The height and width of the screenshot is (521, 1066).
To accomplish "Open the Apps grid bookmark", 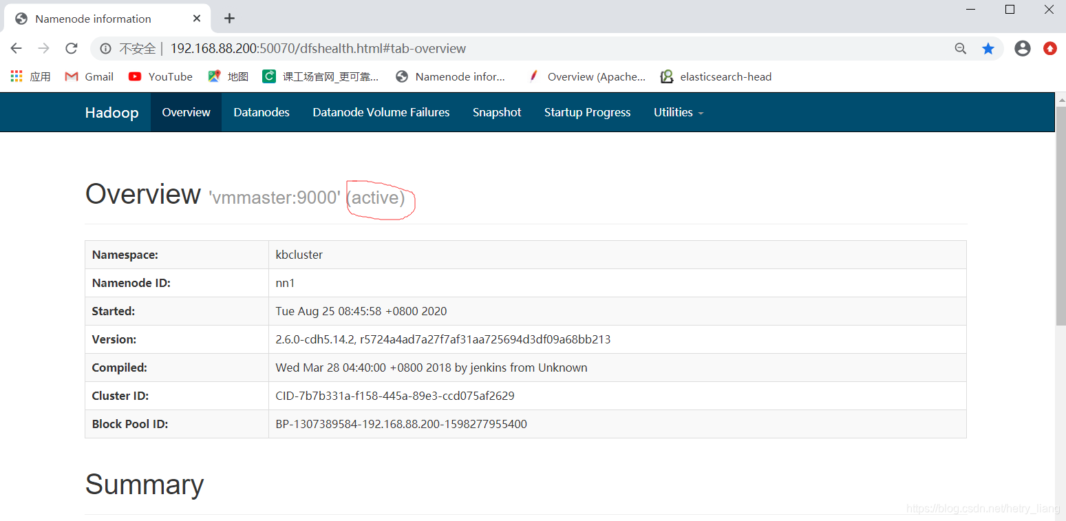I will (30, 76).
